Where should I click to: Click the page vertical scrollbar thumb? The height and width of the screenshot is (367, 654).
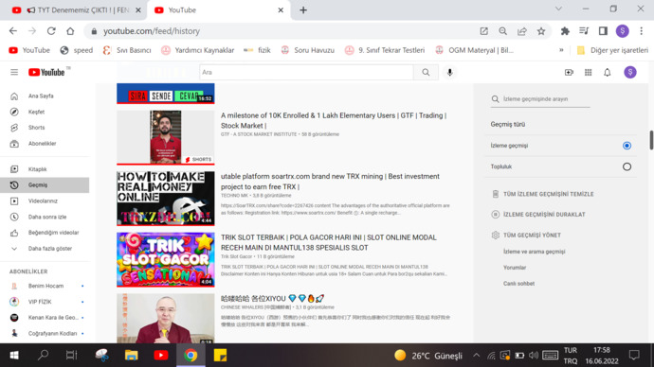point(651,140)
